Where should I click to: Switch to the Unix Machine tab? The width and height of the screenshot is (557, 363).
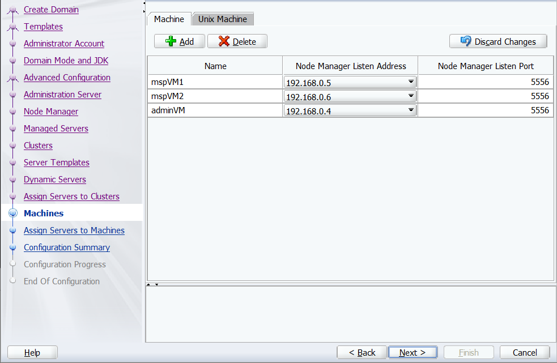point(223,19)
